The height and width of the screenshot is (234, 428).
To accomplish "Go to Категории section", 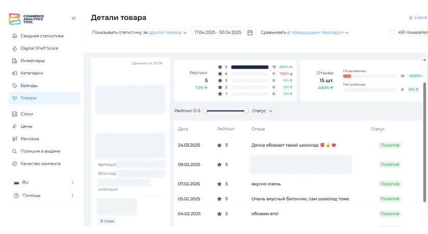I will point(44,73).
